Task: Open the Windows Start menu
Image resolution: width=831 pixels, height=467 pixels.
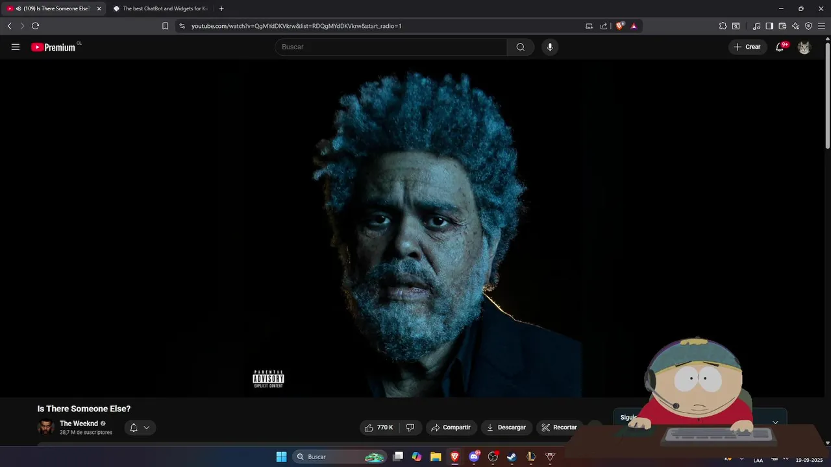Action: point(281,457)
